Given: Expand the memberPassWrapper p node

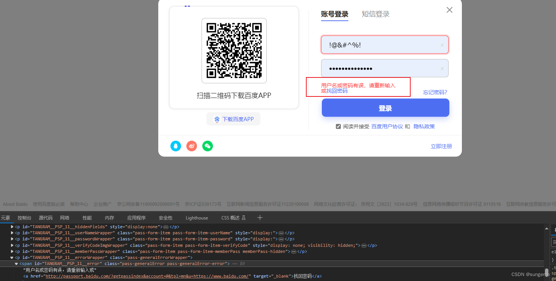Looking at the screenshot, I should [12, 251].
